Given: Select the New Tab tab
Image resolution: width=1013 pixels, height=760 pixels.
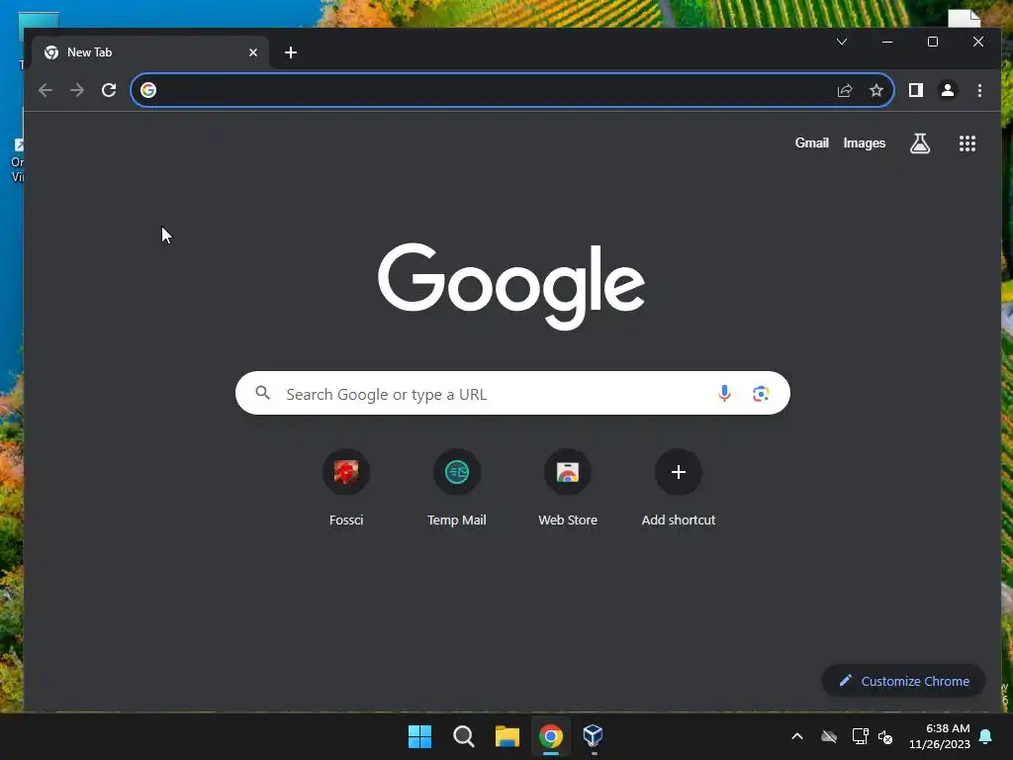Looking at the screenshot, I should (x=150, y=52).
